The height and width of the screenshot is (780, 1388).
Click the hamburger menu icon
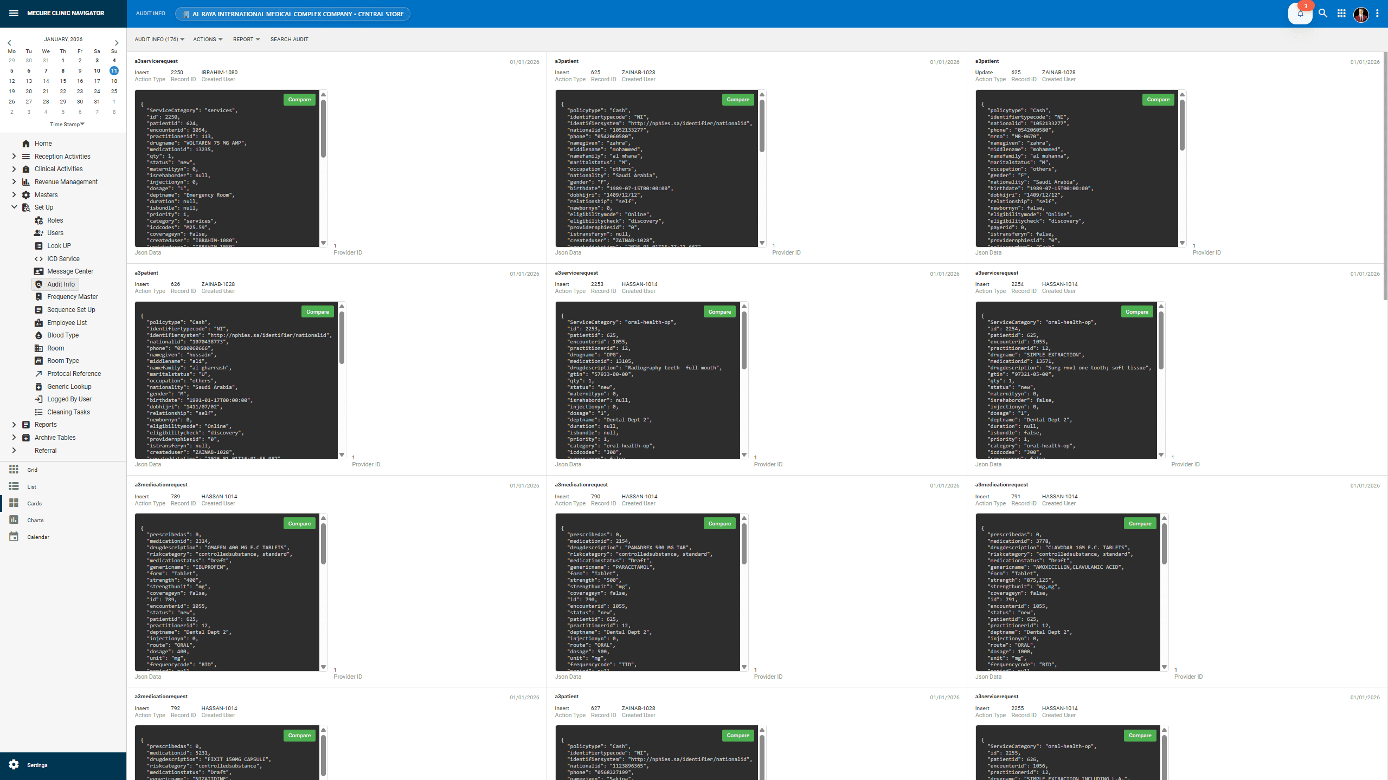(14, 13)
